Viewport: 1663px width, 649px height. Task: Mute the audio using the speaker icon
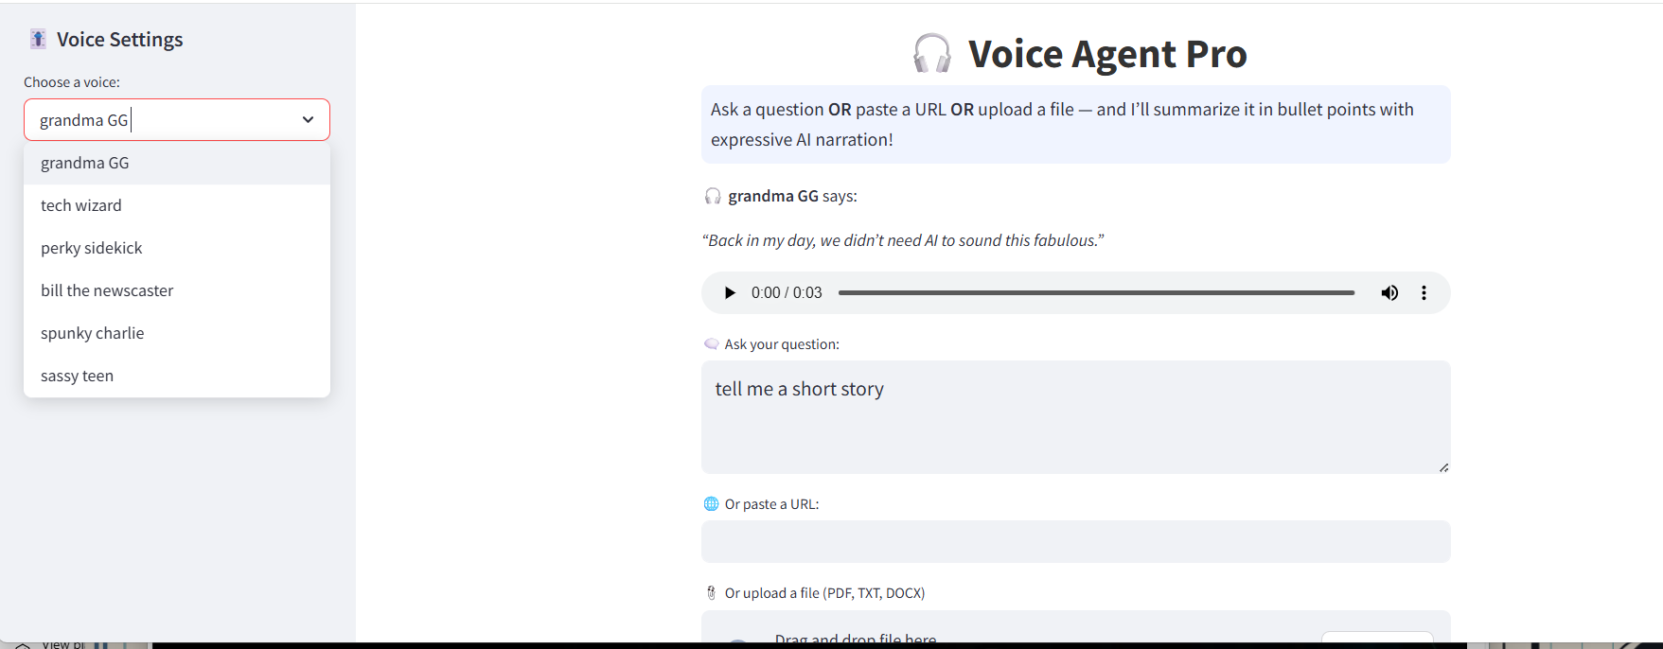1389,292
